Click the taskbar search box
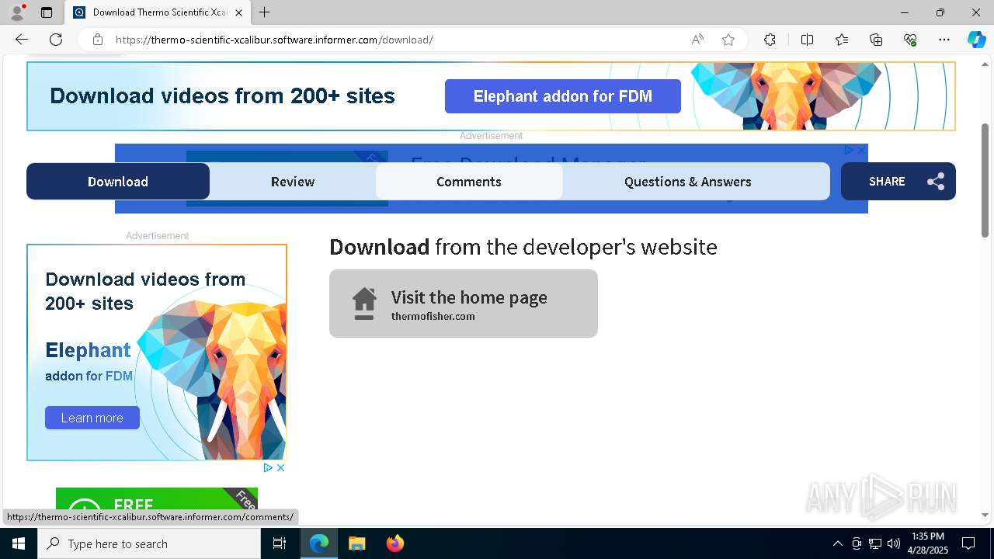This screenshot has width=994, height=559. (x=149, y=543)
